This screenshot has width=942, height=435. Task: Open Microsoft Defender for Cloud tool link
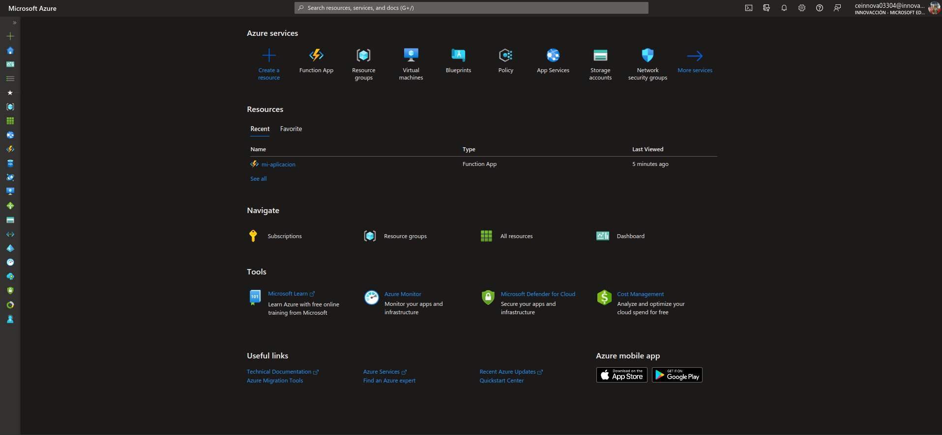538,294
